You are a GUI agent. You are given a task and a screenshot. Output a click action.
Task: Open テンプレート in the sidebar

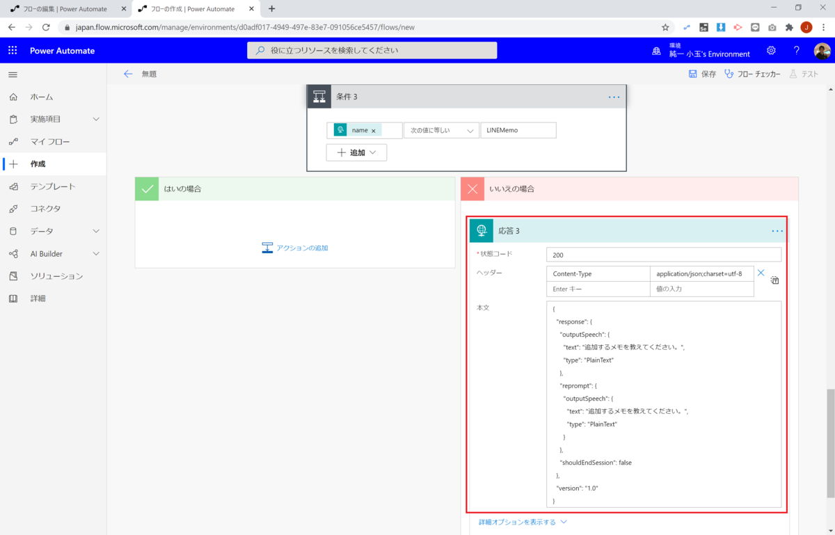click(53, 186)
